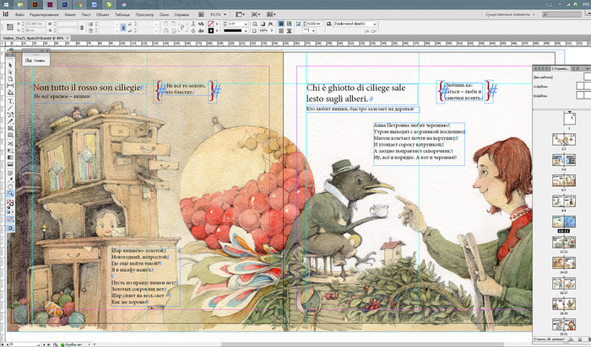
Task: Select the Rectangle Frame tool
Action: coord(9,130)
